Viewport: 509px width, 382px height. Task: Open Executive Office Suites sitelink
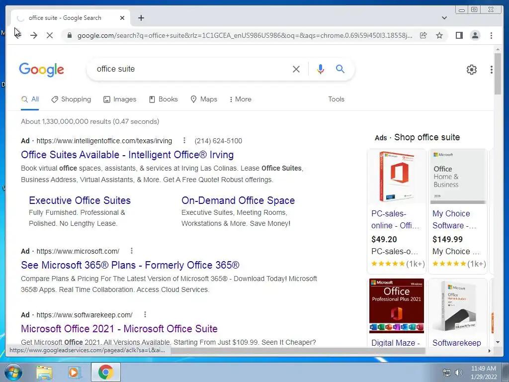tap(80, 200)
